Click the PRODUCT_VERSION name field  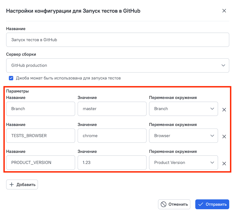41,163
